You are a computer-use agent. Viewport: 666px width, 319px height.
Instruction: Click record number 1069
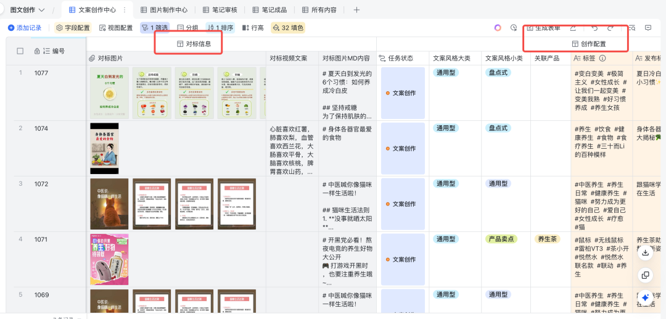pyautogui.click(x=41, y=295)
